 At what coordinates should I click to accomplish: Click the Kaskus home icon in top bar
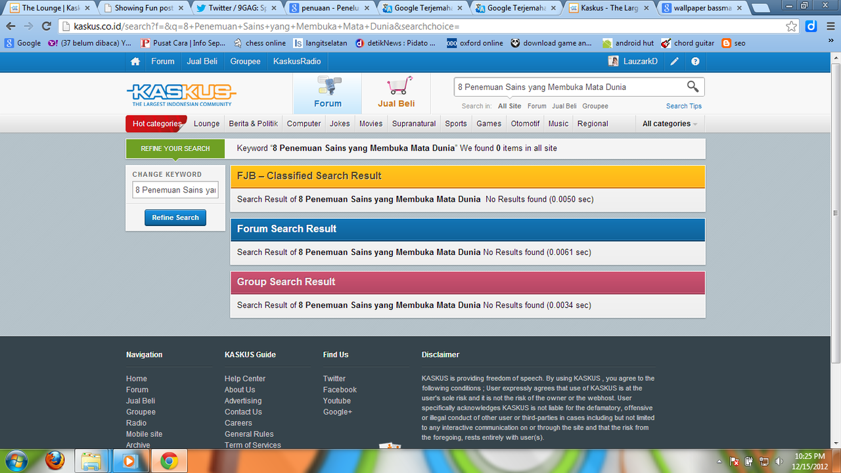(135, 61)
